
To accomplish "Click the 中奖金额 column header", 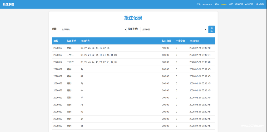I will pos(180,41).
